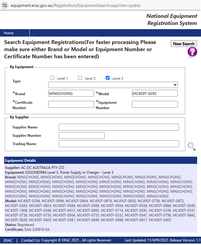
Task: Click the browser address bar URL
Action: [76, 5]
